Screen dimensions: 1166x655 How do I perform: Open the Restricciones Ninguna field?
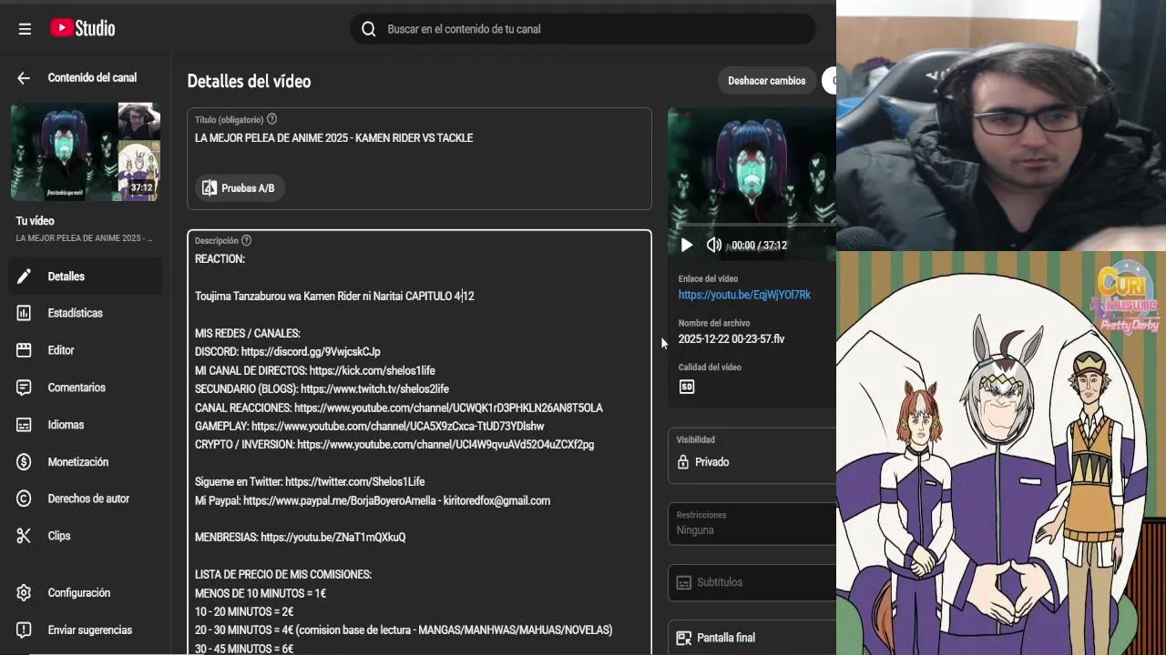(x=752, y=523)
